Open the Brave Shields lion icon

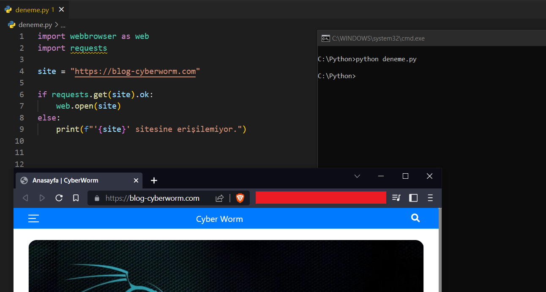pos(240,198)
